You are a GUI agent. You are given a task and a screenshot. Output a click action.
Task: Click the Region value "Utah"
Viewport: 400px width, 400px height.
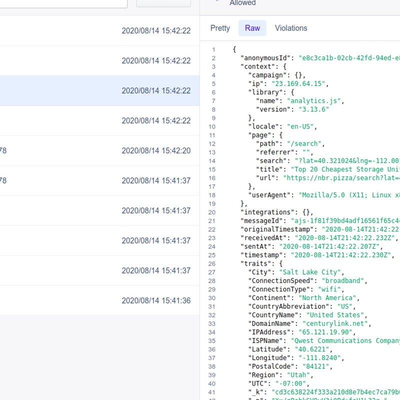tap(298, 375)
